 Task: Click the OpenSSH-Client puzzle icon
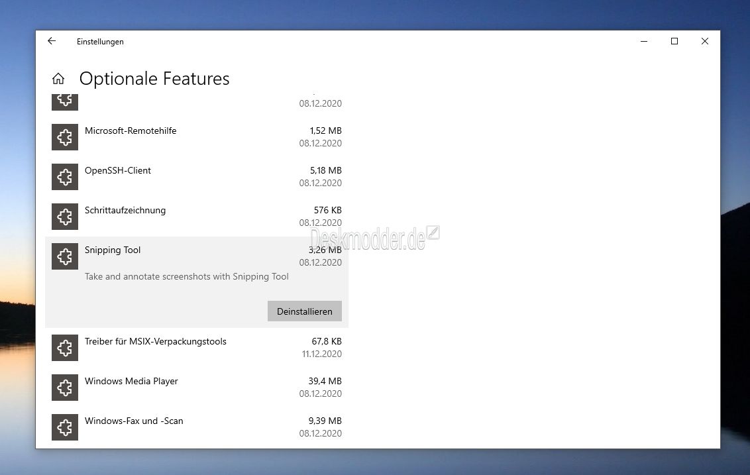[65, 177]
